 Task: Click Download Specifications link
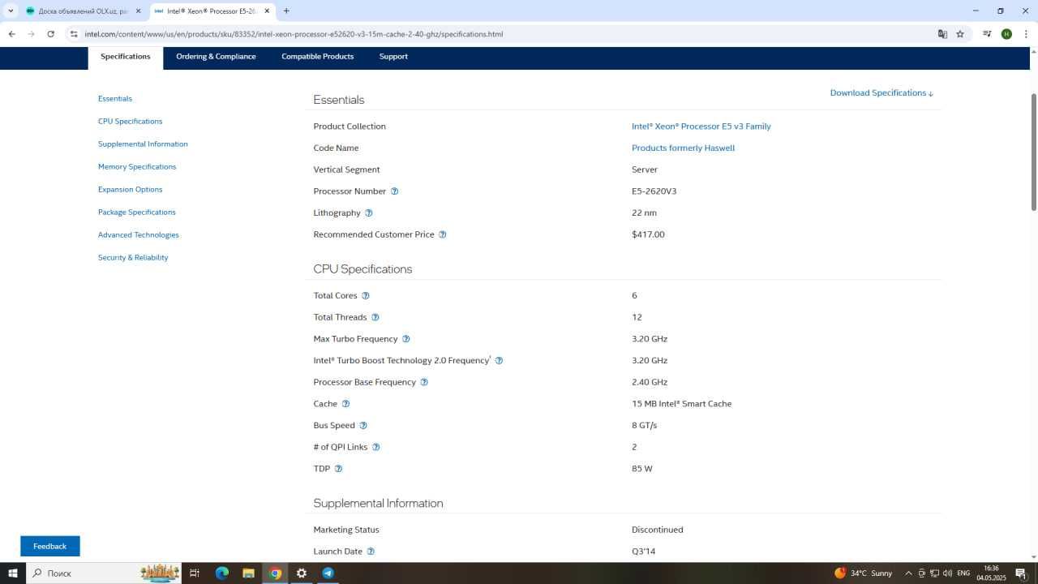(881, 93)
